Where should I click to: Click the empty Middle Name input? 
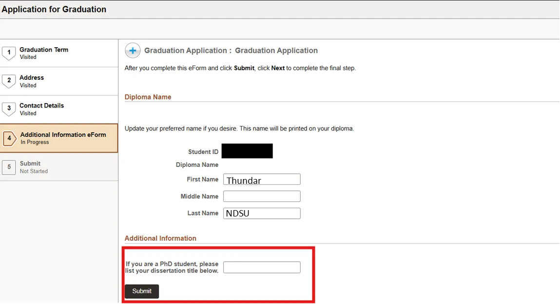point(262,196)
